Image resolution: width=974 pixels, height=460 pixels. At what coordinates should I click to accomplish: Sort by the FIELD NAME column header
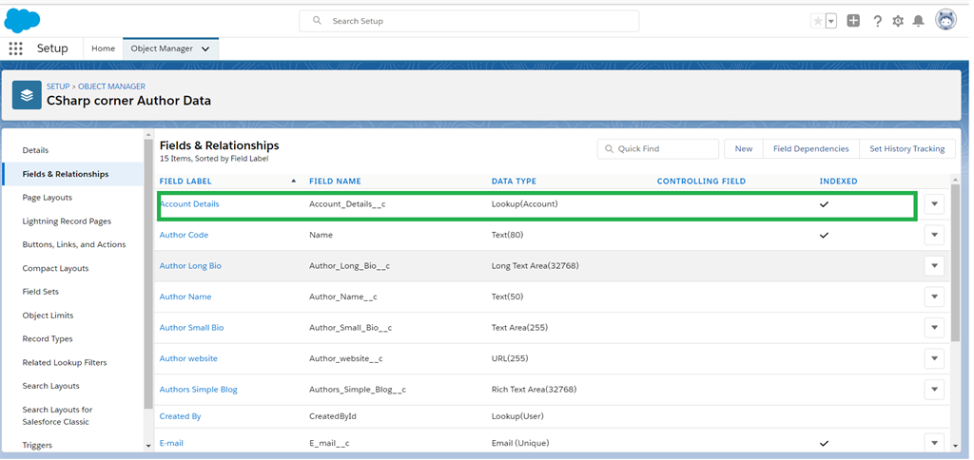coord(335,182)
